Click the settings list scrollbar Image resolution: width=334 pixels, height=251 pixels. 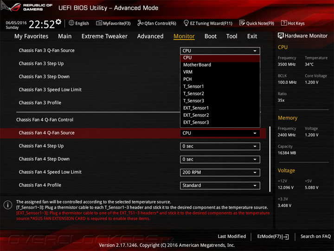pos(270,159)
